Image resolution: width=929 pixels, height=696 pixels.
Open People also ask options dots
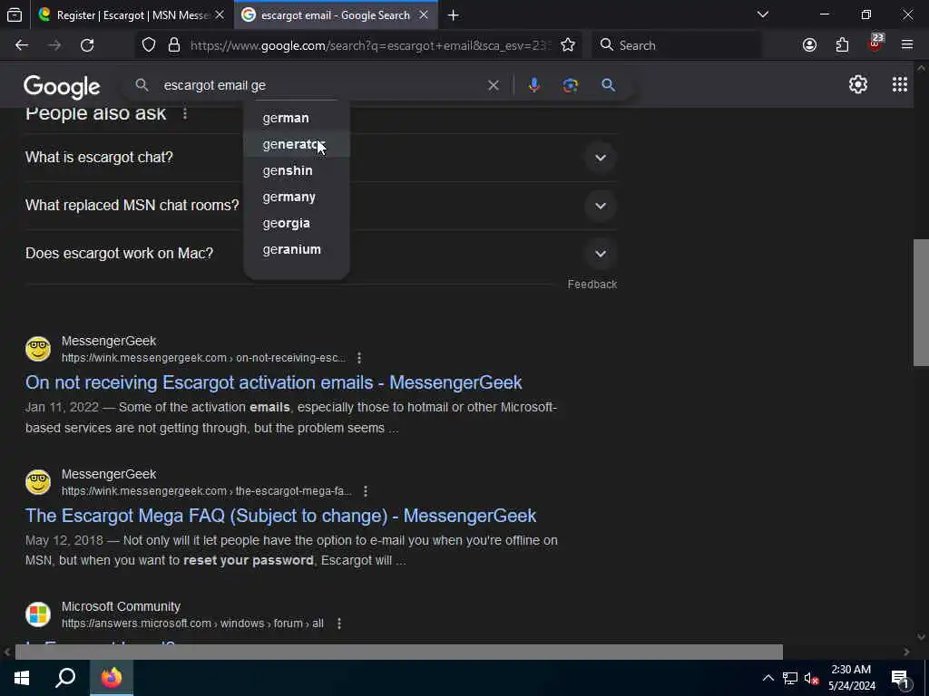point(185,113)
